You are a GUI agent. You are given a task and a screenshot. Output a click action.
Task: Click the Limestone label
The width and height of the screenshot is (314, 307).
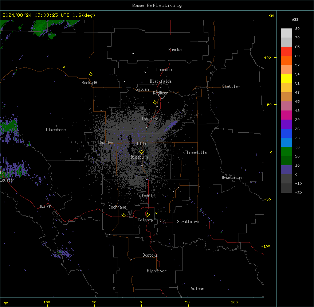pos(56,130)
